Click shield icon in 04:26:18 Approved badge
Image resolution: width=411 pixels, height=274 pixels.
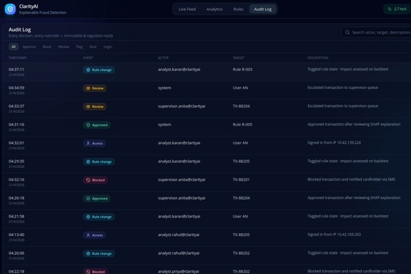[88, 198]
